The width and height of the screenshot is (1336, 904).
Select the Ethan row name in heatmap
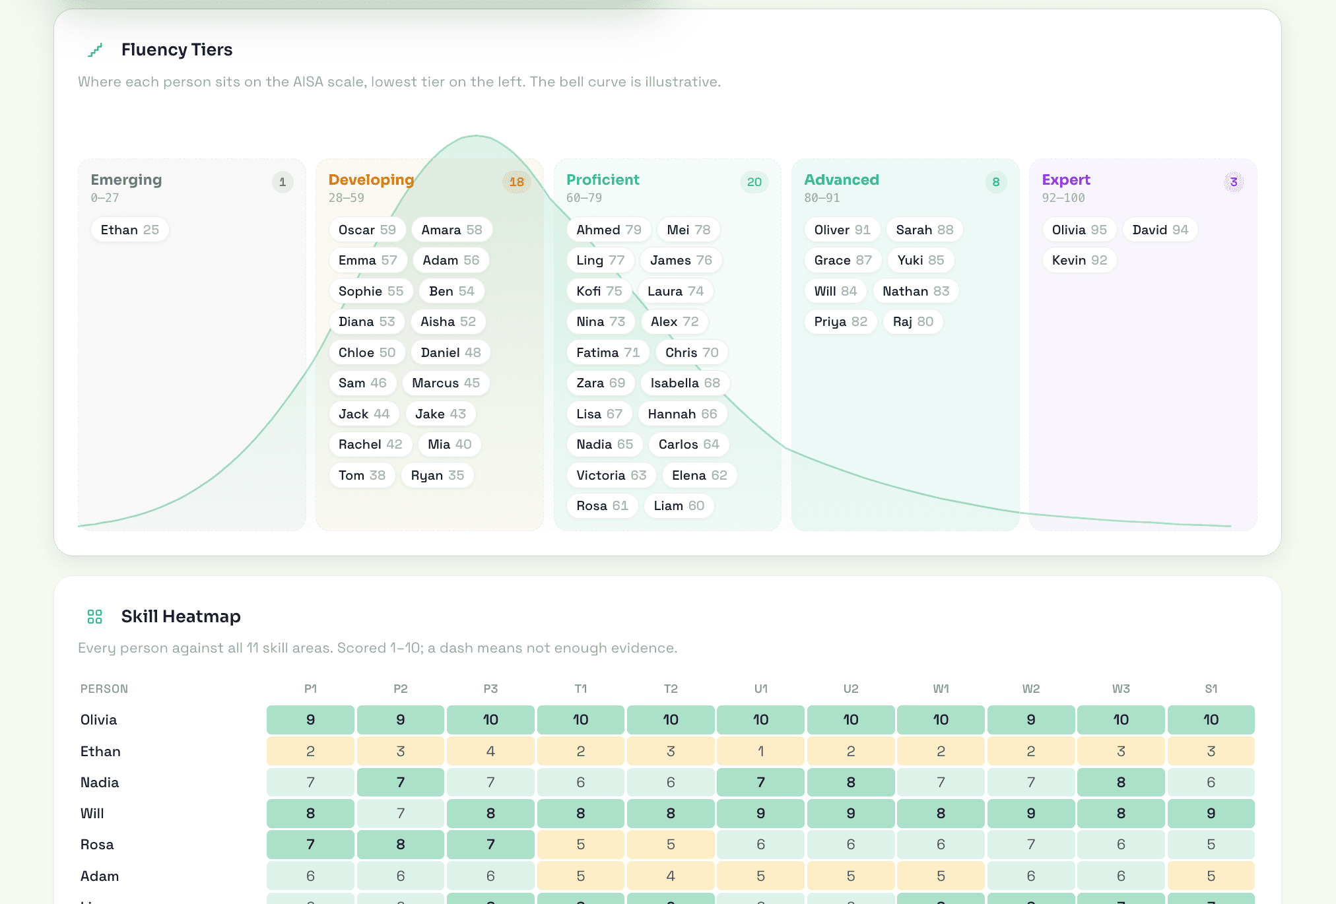coord(100,751)
